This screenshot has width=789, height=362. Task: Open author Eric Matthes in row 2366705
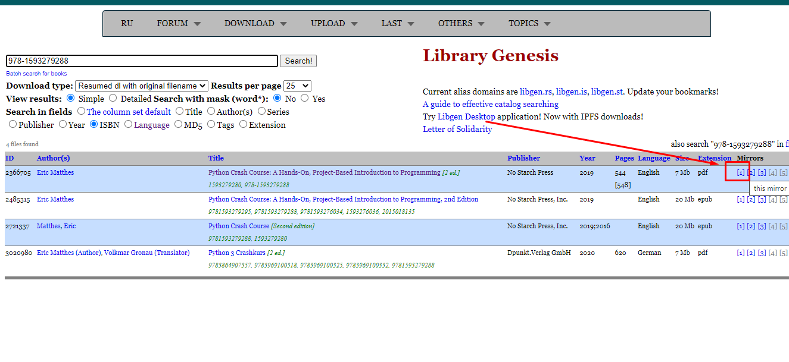[55, 172]
